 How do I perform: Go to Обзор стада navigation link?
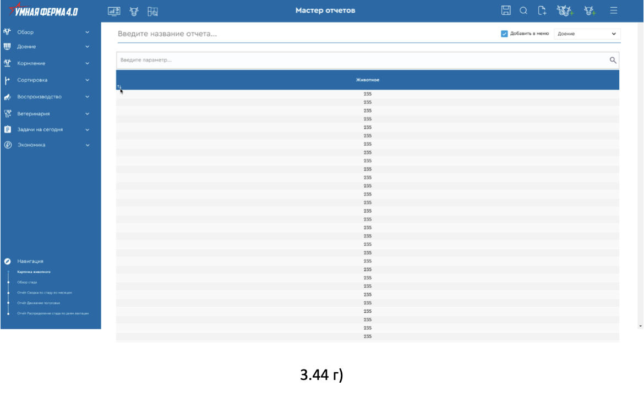27,282
